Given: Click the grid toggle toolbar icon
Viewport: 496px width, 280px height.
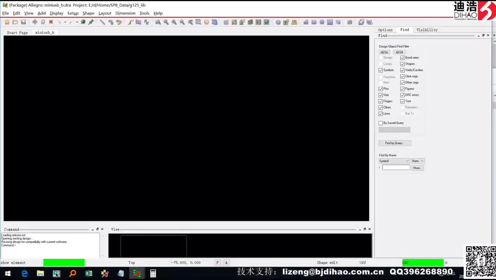Looking at the screenshot, I should [226, 22].
